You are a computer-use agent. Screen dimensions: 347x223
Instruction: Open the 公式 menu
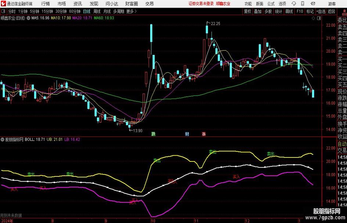(271, 4)
